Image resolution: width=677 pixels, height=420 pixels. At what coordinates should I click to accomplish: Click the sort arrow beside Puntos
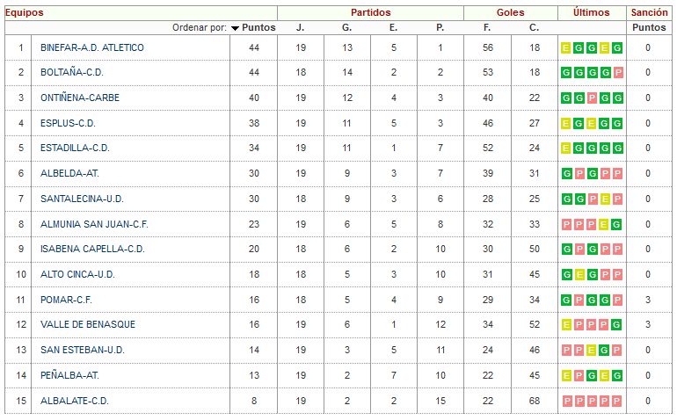tap(235, 28)
